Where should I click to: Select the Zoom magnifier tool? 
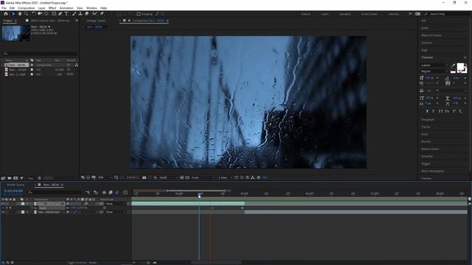point(27,14)
